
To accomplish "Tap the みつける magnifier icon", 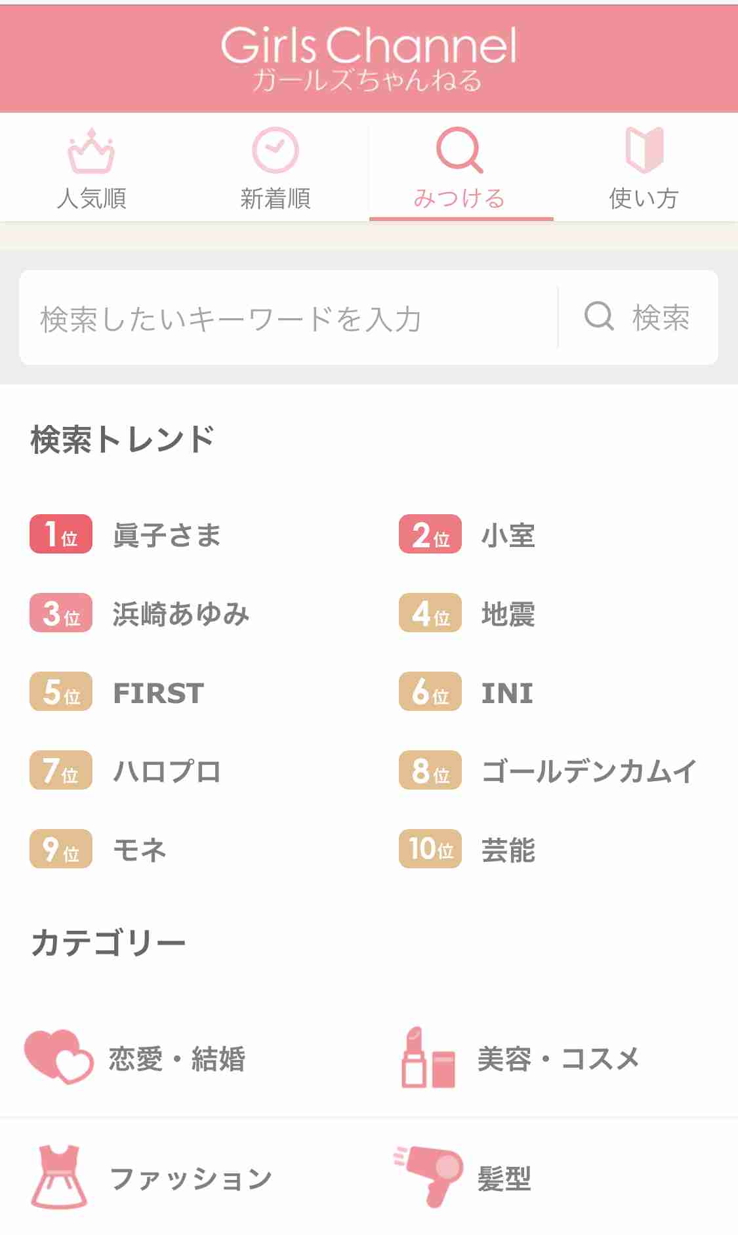I will pyautogui.click(x=460, y=151).
